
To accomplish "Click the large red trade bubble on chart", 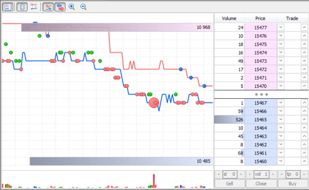I will coord(154,103).
